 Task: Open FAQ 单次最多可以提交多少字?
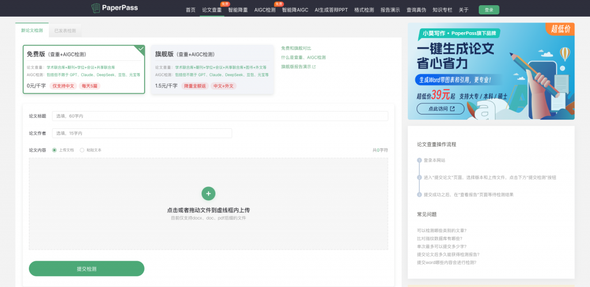442,246
